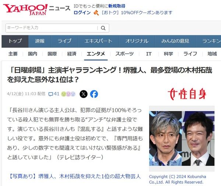This screenshot has width=221, height=186.
Task: Open the 国内 news category
Action: [32, 54]
